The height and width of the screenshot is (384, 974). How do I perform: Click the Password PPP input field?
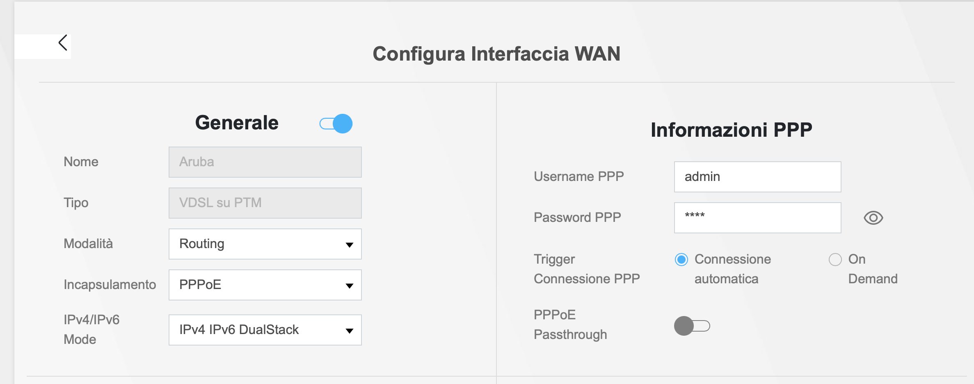tap(757, 218)
